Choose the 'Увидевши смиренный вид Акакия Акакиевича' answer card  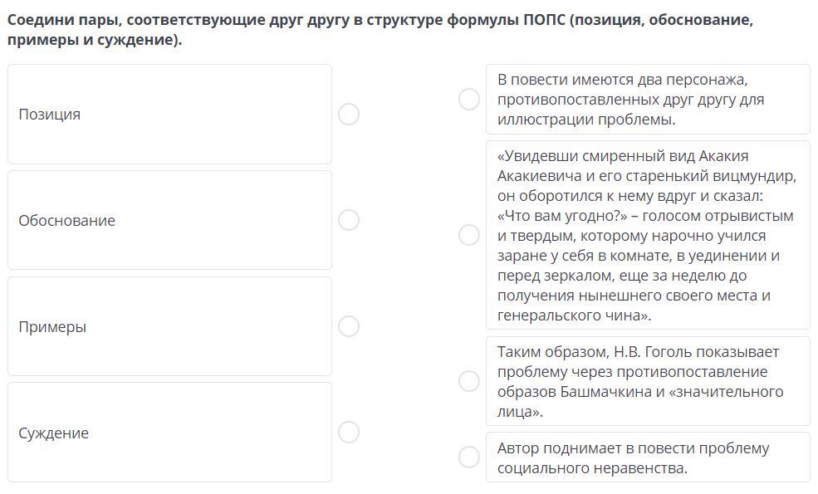[648, 235]
